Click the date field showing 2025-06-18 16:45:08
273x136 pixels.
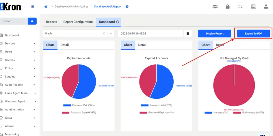pyautogui.click(x=151, y=34)
